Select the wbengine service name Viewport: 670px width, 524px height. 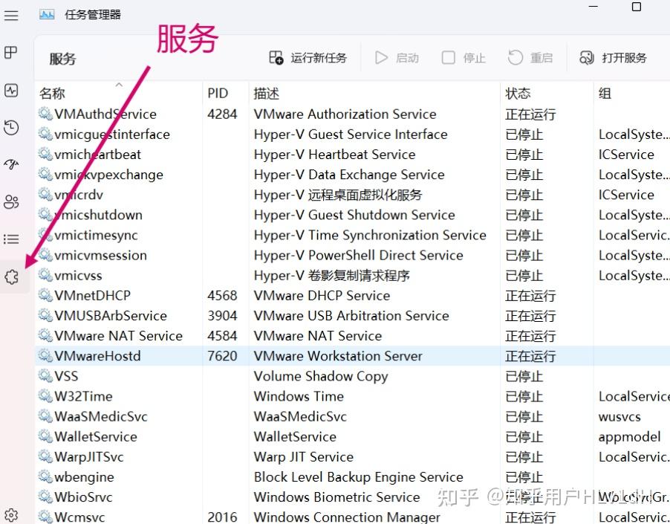click(85, 477)
